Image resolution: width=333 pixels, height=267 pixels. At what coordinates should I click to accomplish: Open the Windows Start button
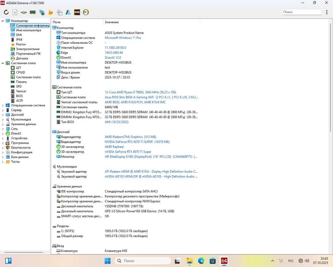click(107, 261)
